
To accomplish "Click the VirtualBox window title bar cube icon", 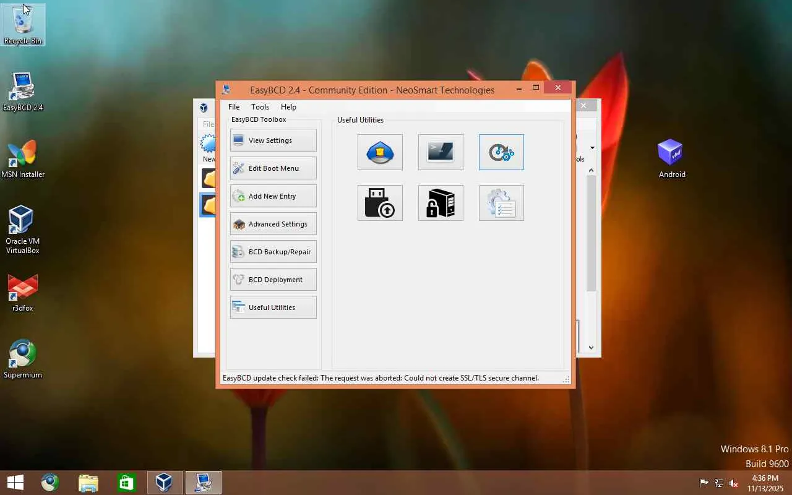I will tap(204, 108).
